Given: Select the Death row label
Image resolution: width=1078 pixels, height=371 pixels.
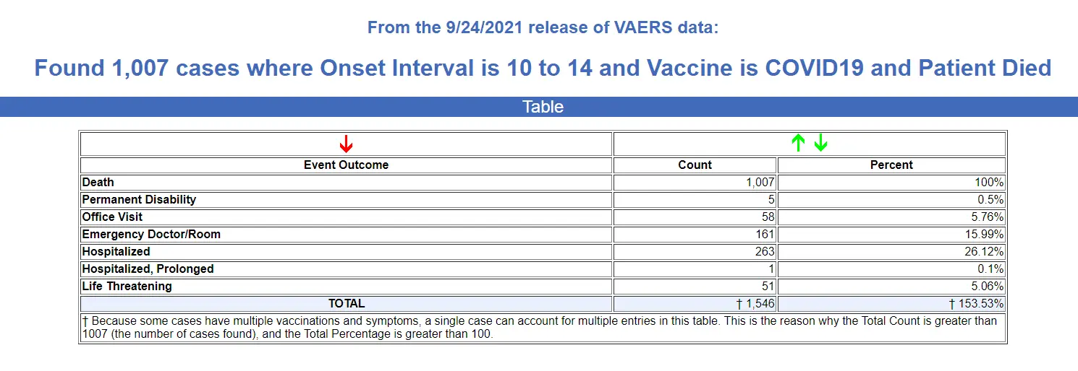Looking at the screenshot, I should click(98, 183).
